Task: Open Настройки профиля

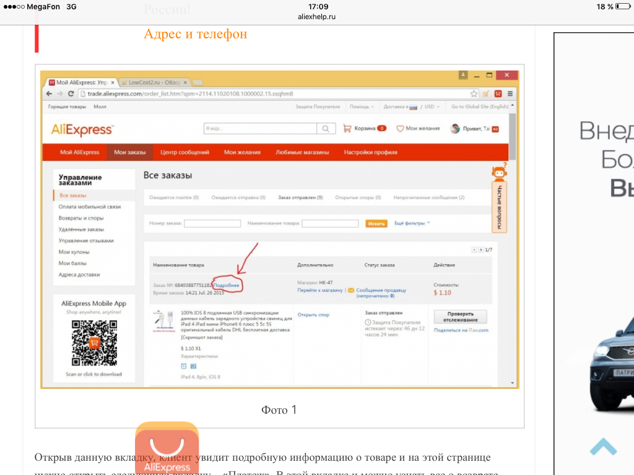Action: [370, 152]
